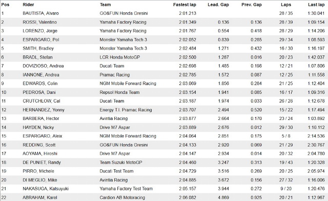Click HAYDEN, Nicky rider name
The image size is (328, 201).
click(38, 127)
